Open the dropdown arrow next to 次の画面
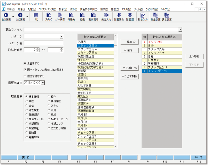The image size is (209, 166). [27, 17]
